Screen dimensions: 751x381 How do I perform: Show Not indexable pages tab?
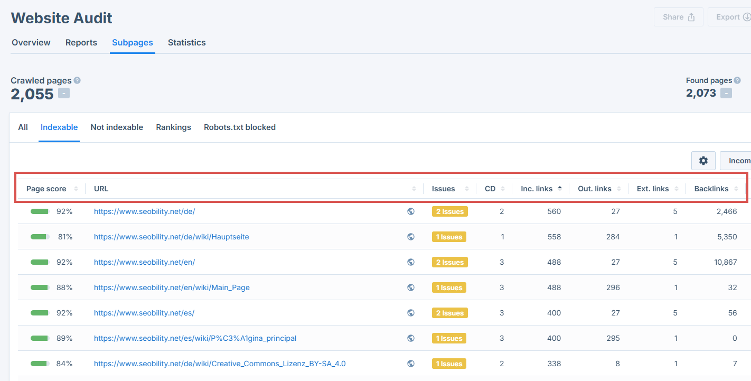(x=117, y=127)
